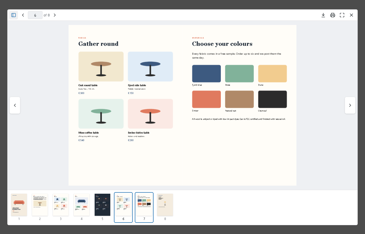Click the Dune colour swatch
365x234 pixels.
[x=272, y=74]
